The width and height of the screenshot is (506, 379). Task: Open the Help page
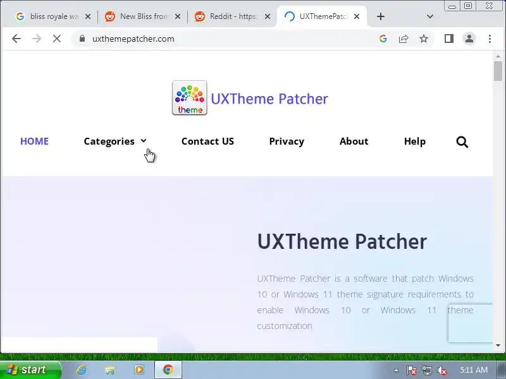click(x=415, y=141)
